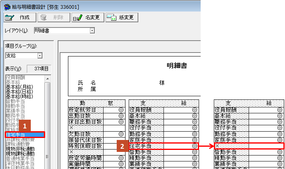Image resolution: width=285 pixels, height=169 pixels.
Task: Choose 基本給(日給) from the item list
Action: click(x=19, y=91)
